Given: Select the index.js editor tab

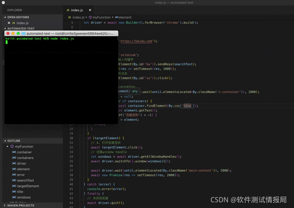Looking at the screenshot, I should [x=78, y=10].
